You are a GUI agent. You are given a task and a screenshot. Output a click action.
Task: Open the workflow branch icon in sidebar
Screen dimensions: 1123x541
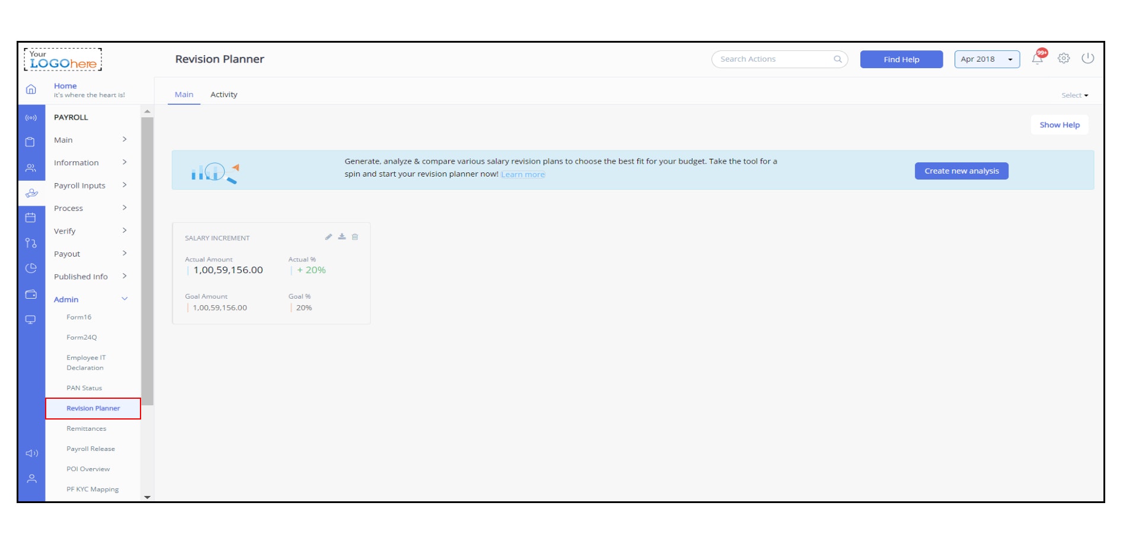(x=31, y=243)
